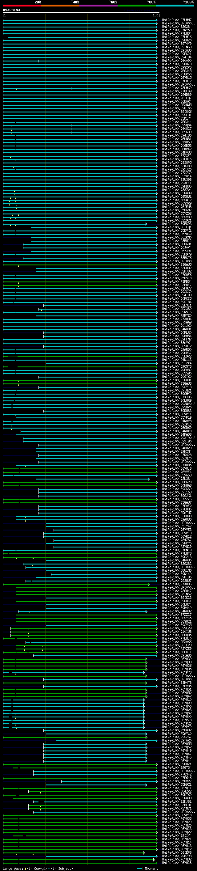Select the UniRef100_C5H9Z1 label

click(177, 785)
